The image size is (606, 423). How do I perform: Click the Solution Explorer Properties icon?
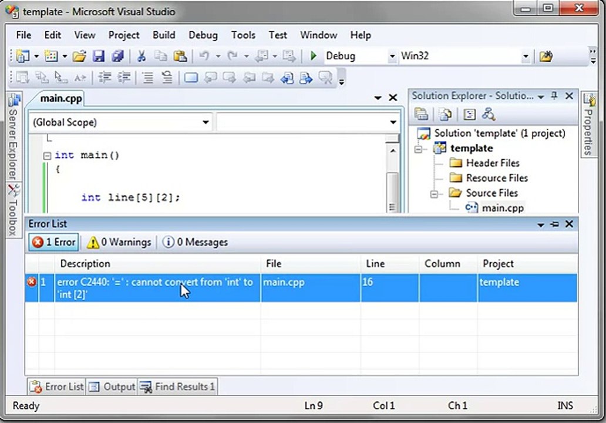[x=421, y=115]
